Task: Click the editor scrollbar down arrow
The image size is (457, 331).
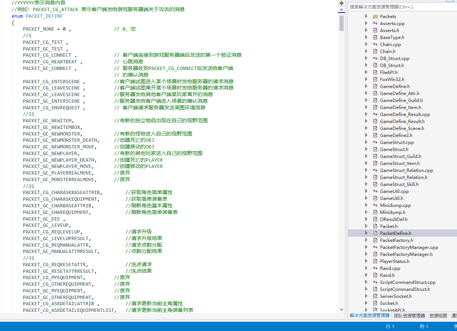Action: coord(341,310)
